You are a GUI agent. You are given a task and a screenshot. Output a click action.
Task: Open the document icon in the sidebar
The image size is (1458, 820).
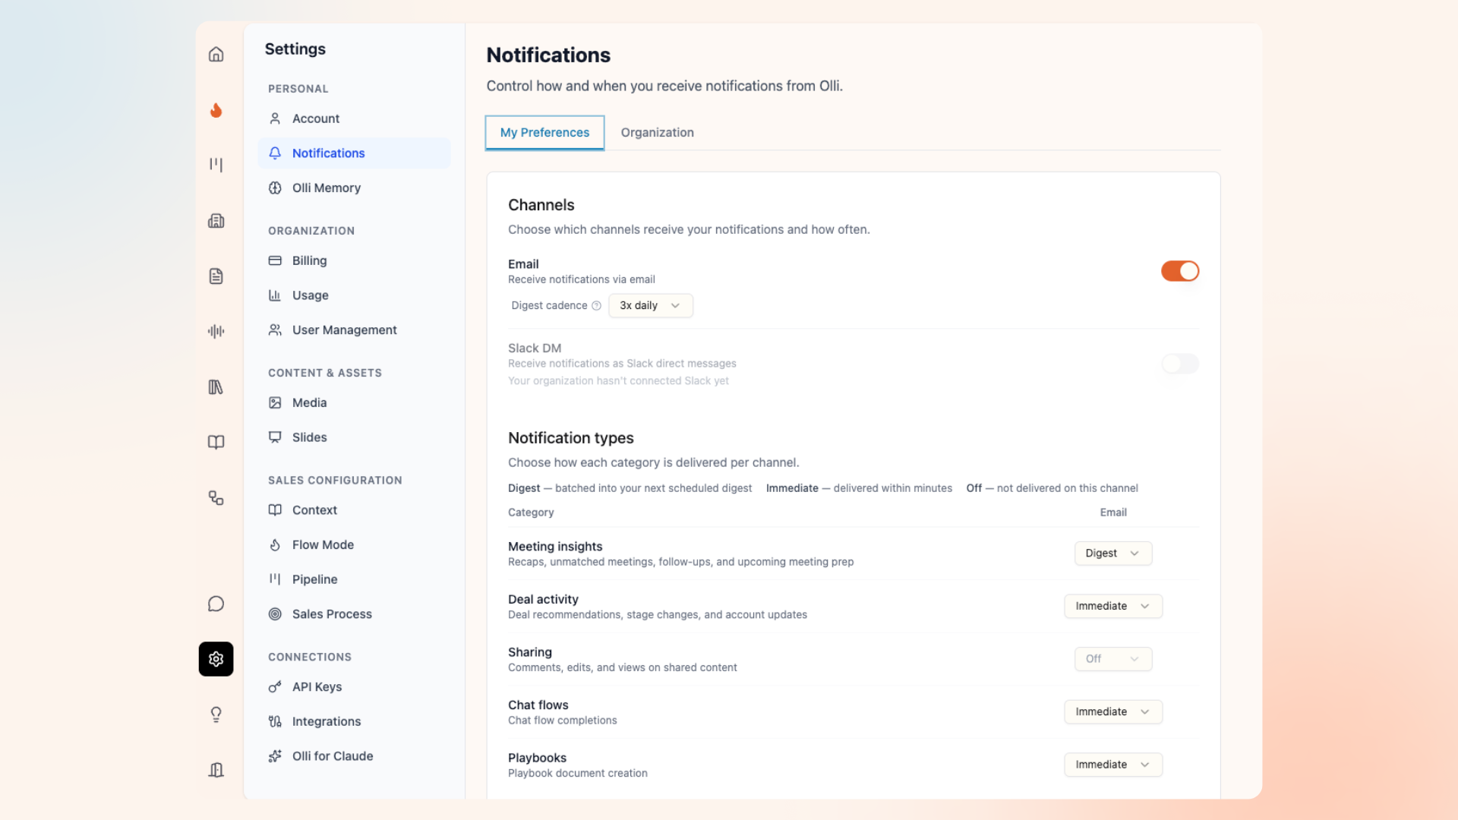tap(216, 276)
